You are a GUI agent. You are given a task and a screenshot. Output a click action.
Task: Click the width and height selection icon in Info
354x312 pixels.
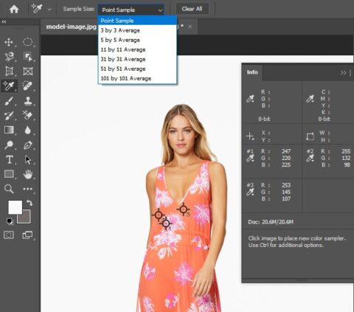[x=310, y=136]
